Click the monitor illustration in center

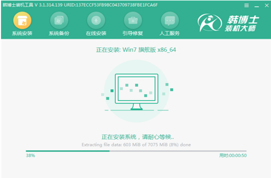(136, 92)
